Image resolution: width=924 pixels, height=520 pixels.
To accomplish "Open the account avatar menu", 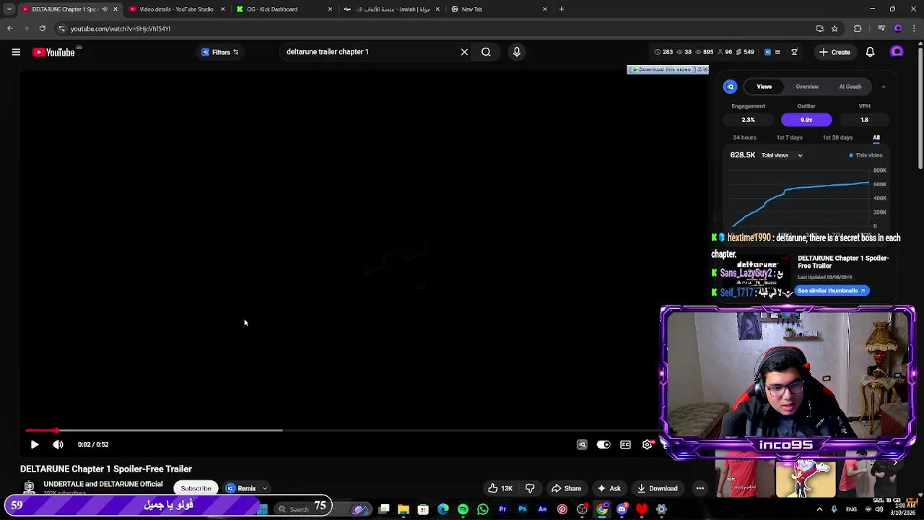I will pos(897,52).
